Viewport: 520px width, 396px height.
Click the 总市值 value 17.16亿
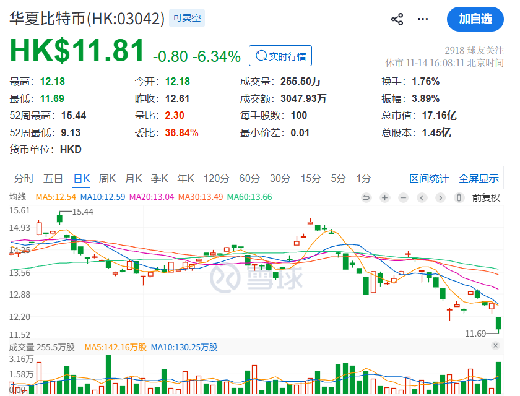(439, 115)
